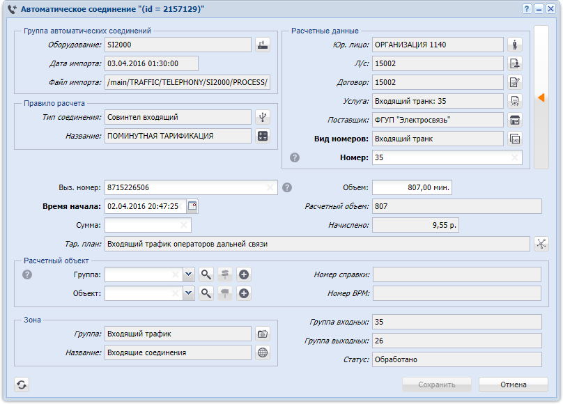This screenshot has height=404, width=563.
Task: Open supplier icon beside ФГУП "Электросвязь"
Action: (x=515, y=121)
